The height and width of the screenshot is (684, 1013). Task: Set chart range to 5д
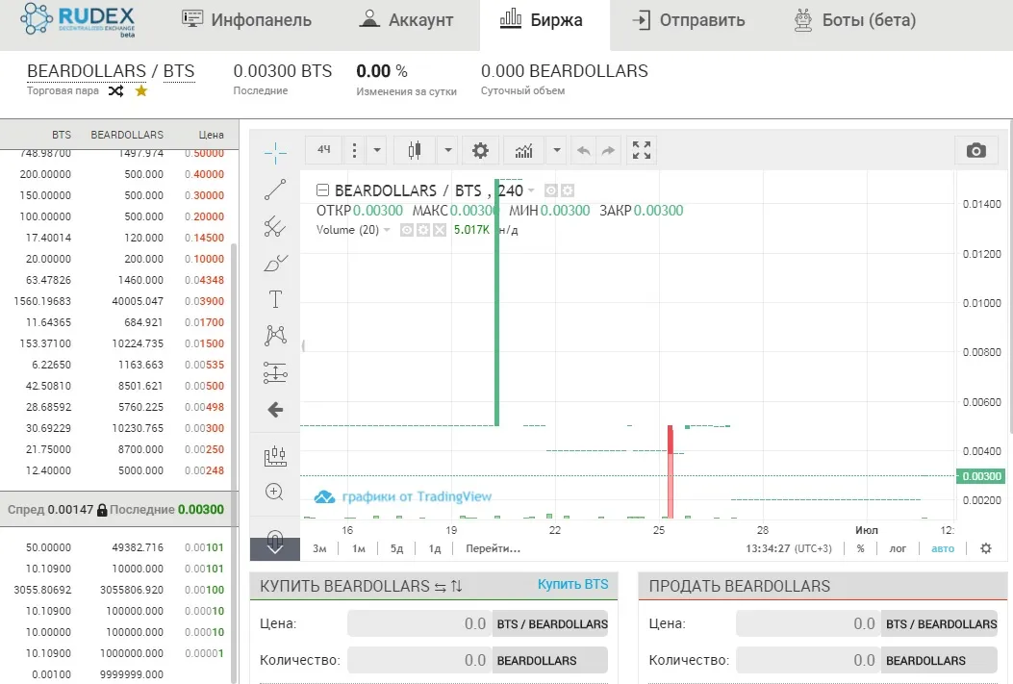tap(396, 548)
